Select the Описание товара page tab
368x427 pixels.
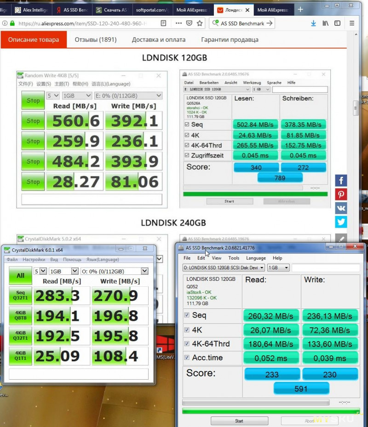tap(34, 40)
